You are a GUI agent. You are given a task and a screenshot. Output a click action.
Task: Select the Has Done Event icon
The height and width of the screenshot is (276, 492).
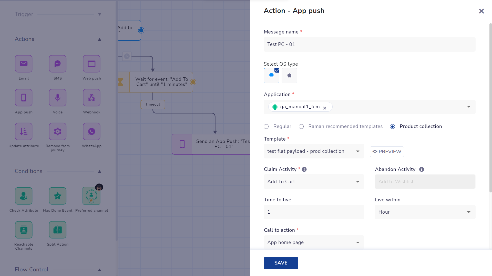coord(58,196)
